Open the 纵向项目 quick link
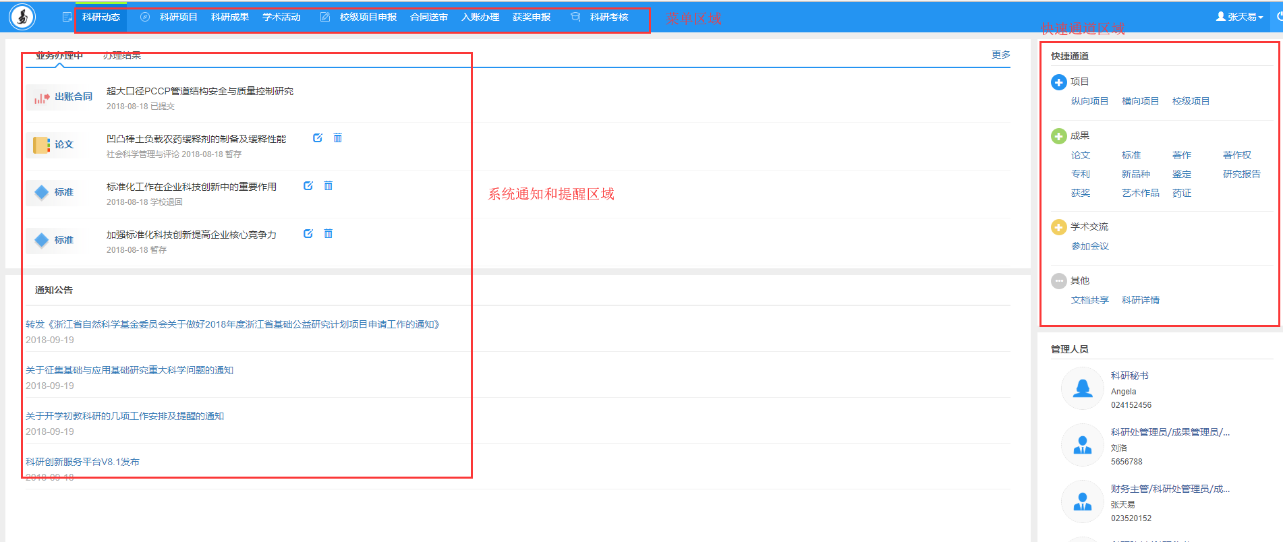Viewport: 1283px width, 542px height. [x=1089, y=101]
